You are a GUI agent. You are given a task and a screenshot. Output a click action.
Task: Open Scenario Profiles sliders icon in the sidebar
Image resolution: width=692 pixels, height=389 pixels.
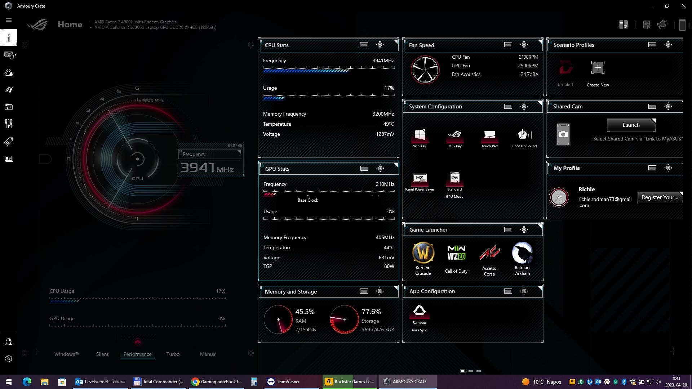coord(9,124)
